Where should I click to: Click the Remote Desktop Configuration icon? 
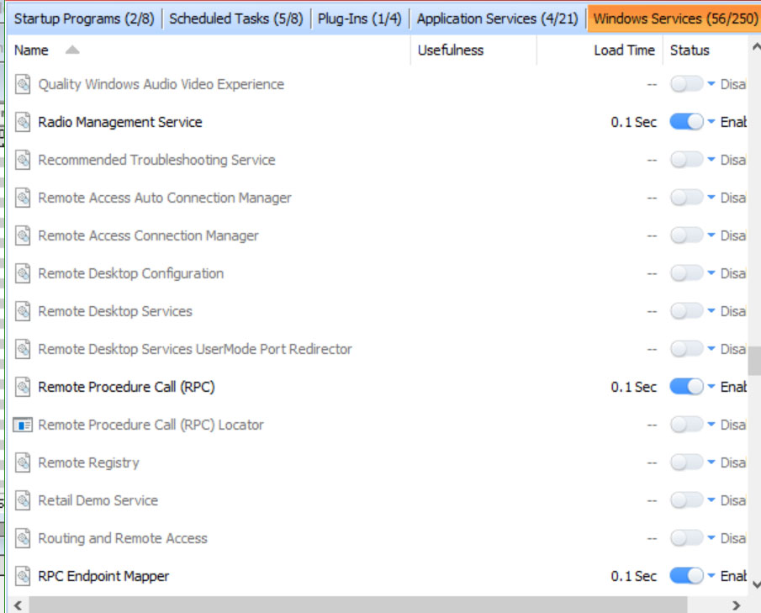pos(23,273)
